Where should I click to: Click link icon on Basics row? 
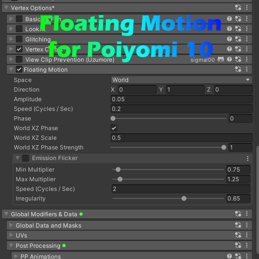point(238,19)
